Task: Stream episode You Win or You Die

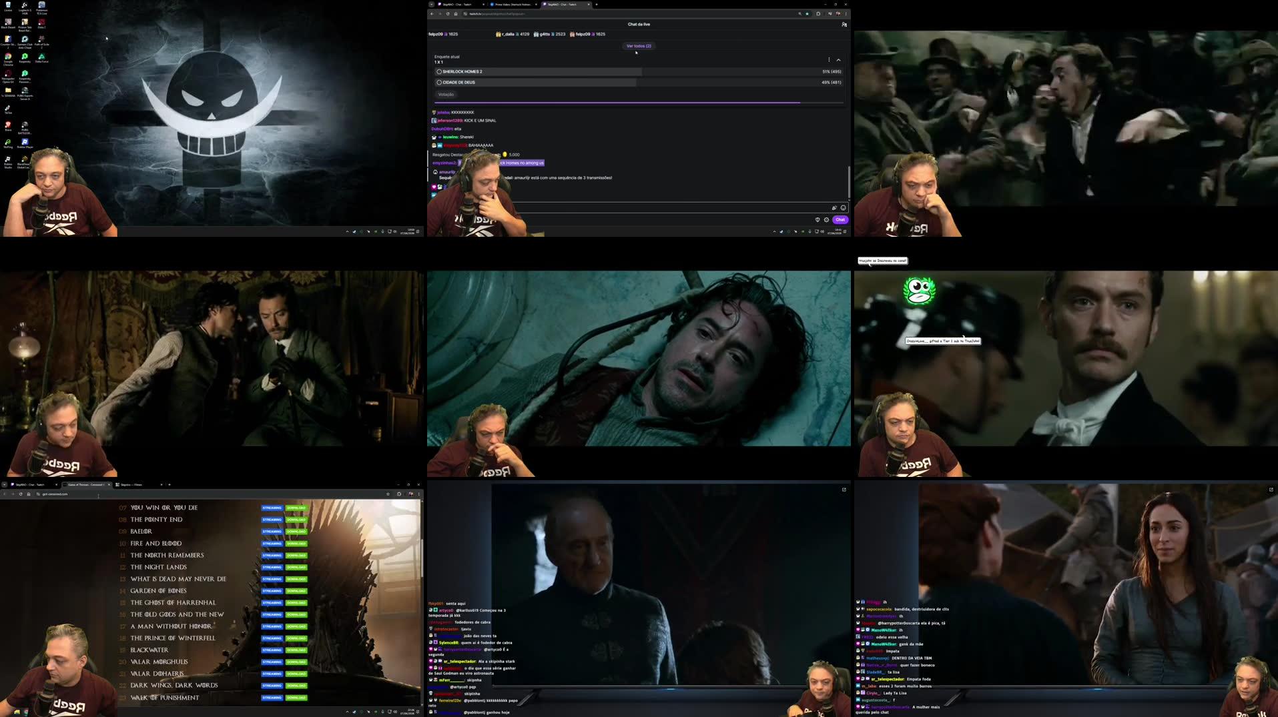Action: coord(272,508)
